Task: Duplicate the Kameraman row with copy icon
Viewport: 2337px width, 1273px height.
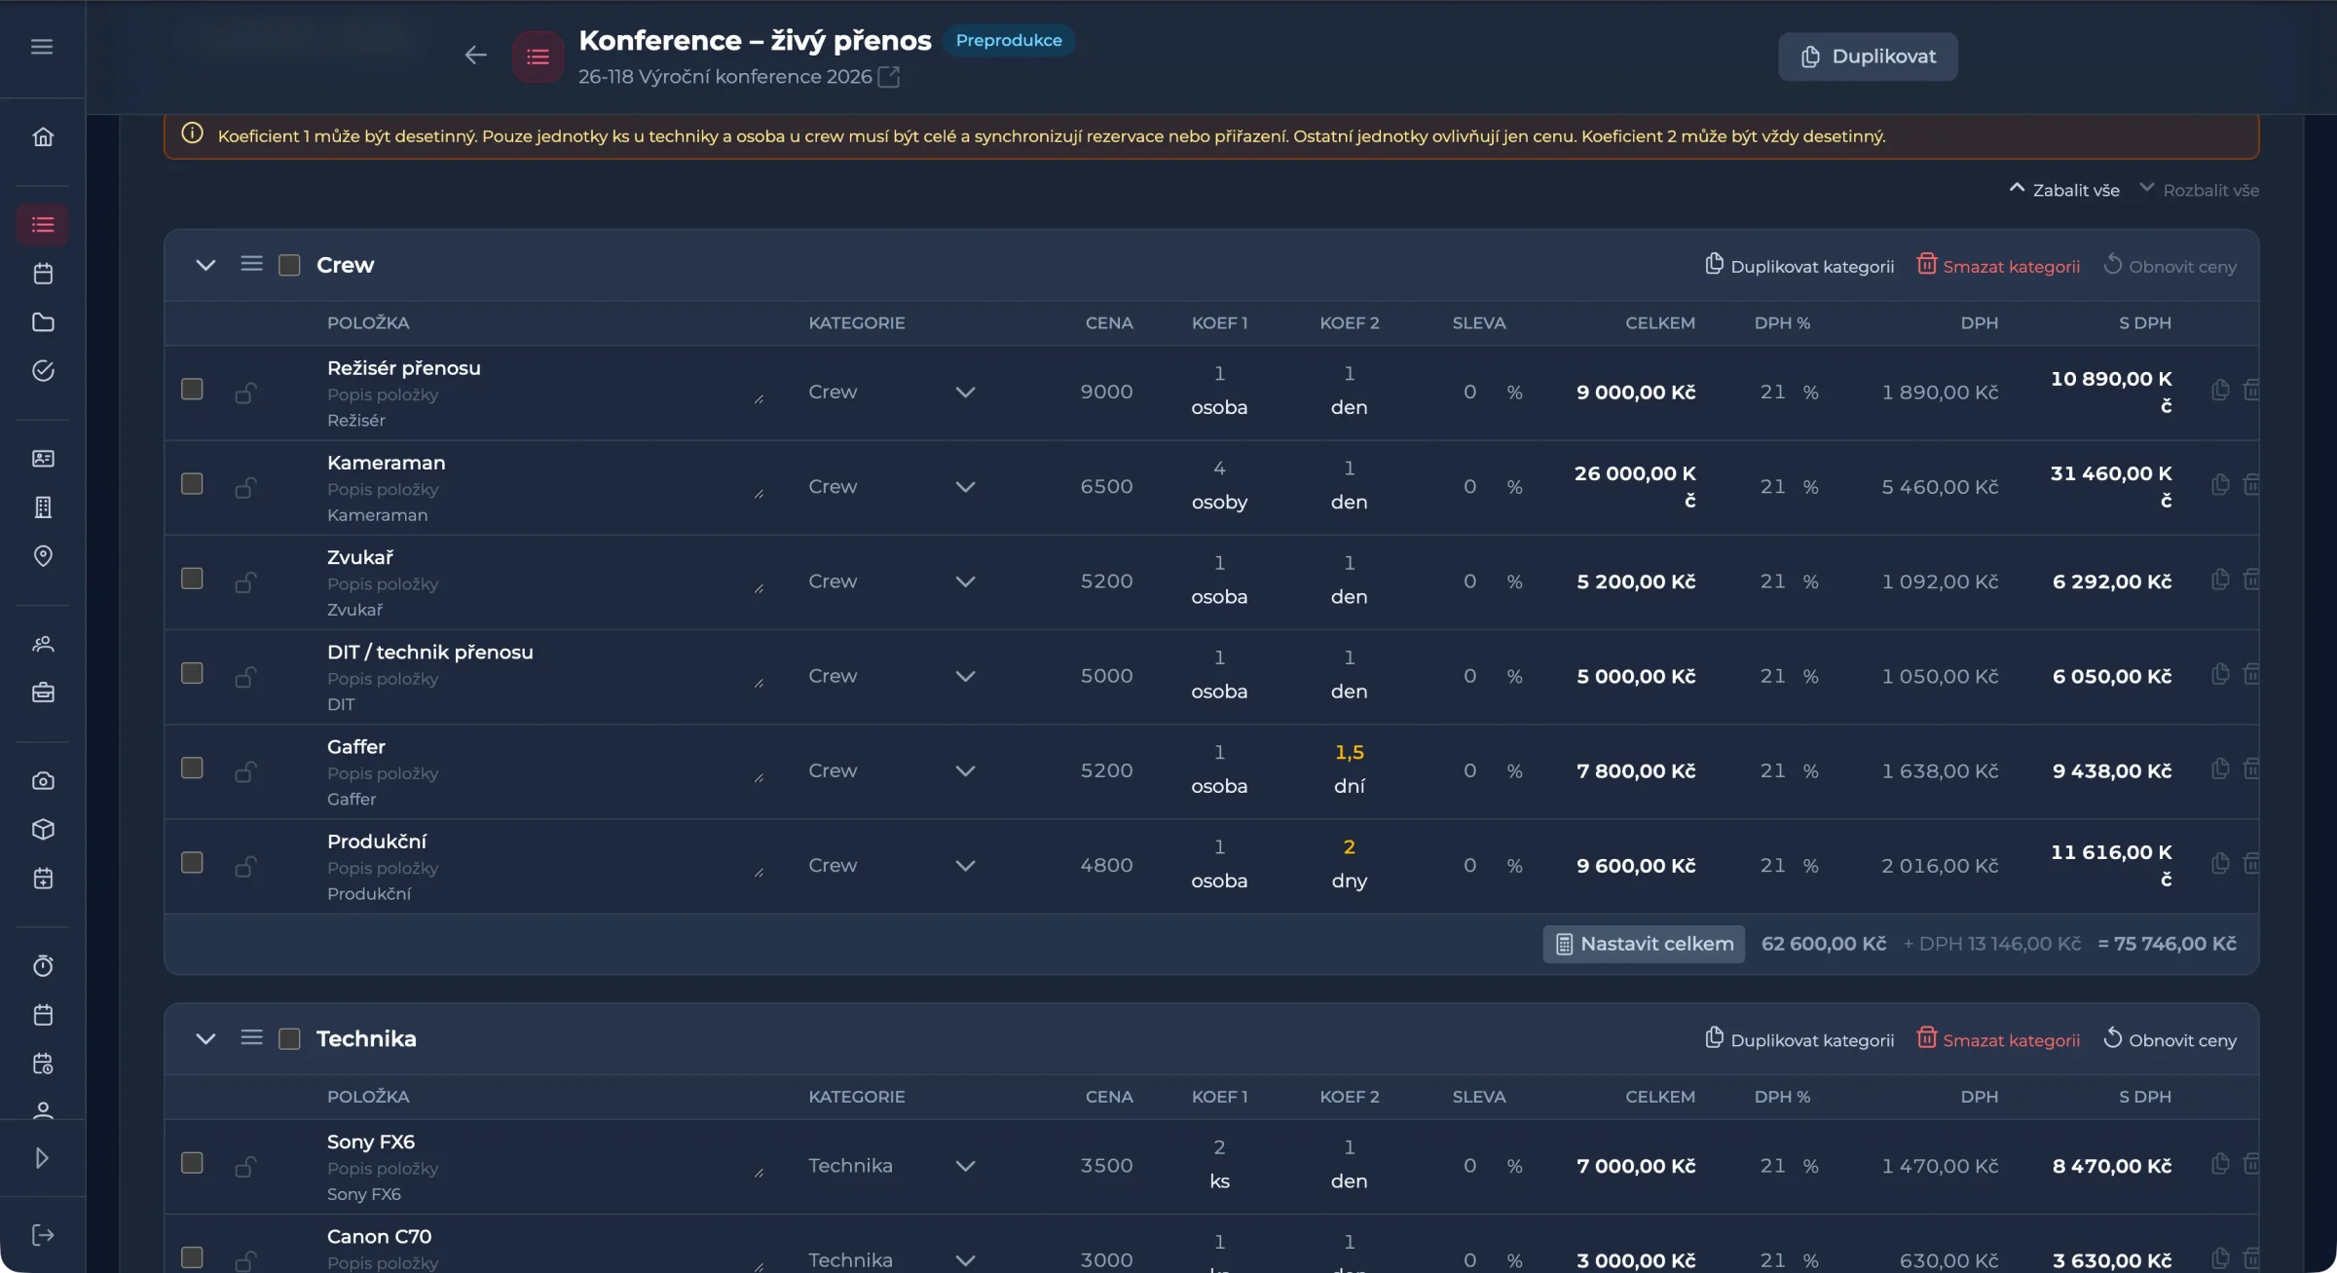Action: pos(2220,485)
